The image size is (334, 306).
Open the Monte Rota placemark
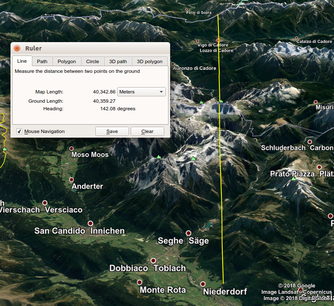[x=139, y=282]
